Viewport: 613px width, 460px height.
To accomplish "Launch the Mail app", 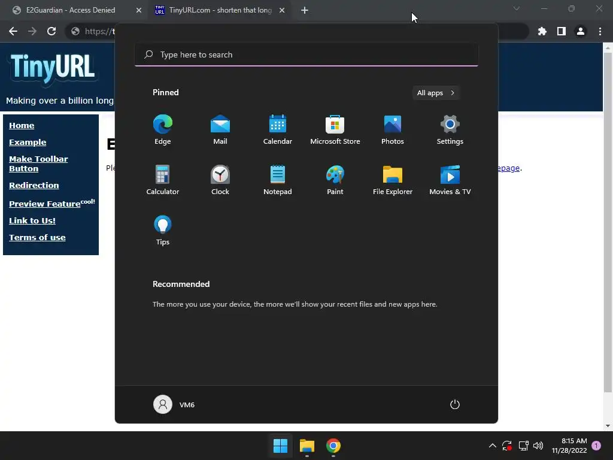I will coord(220,130).
